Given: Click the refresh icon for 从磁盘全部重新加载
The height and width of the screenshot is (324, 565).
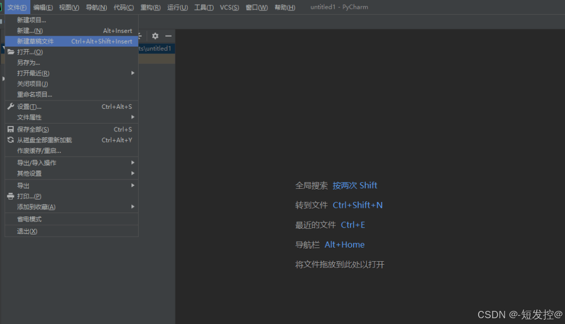Looking at the screenshot, I should (10, 140).
